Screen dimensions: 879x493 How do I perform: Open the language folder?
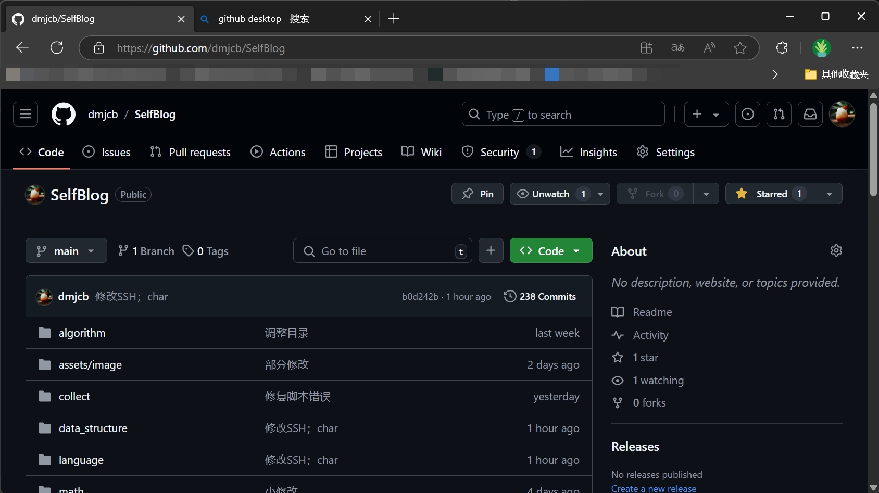point(81,460)
